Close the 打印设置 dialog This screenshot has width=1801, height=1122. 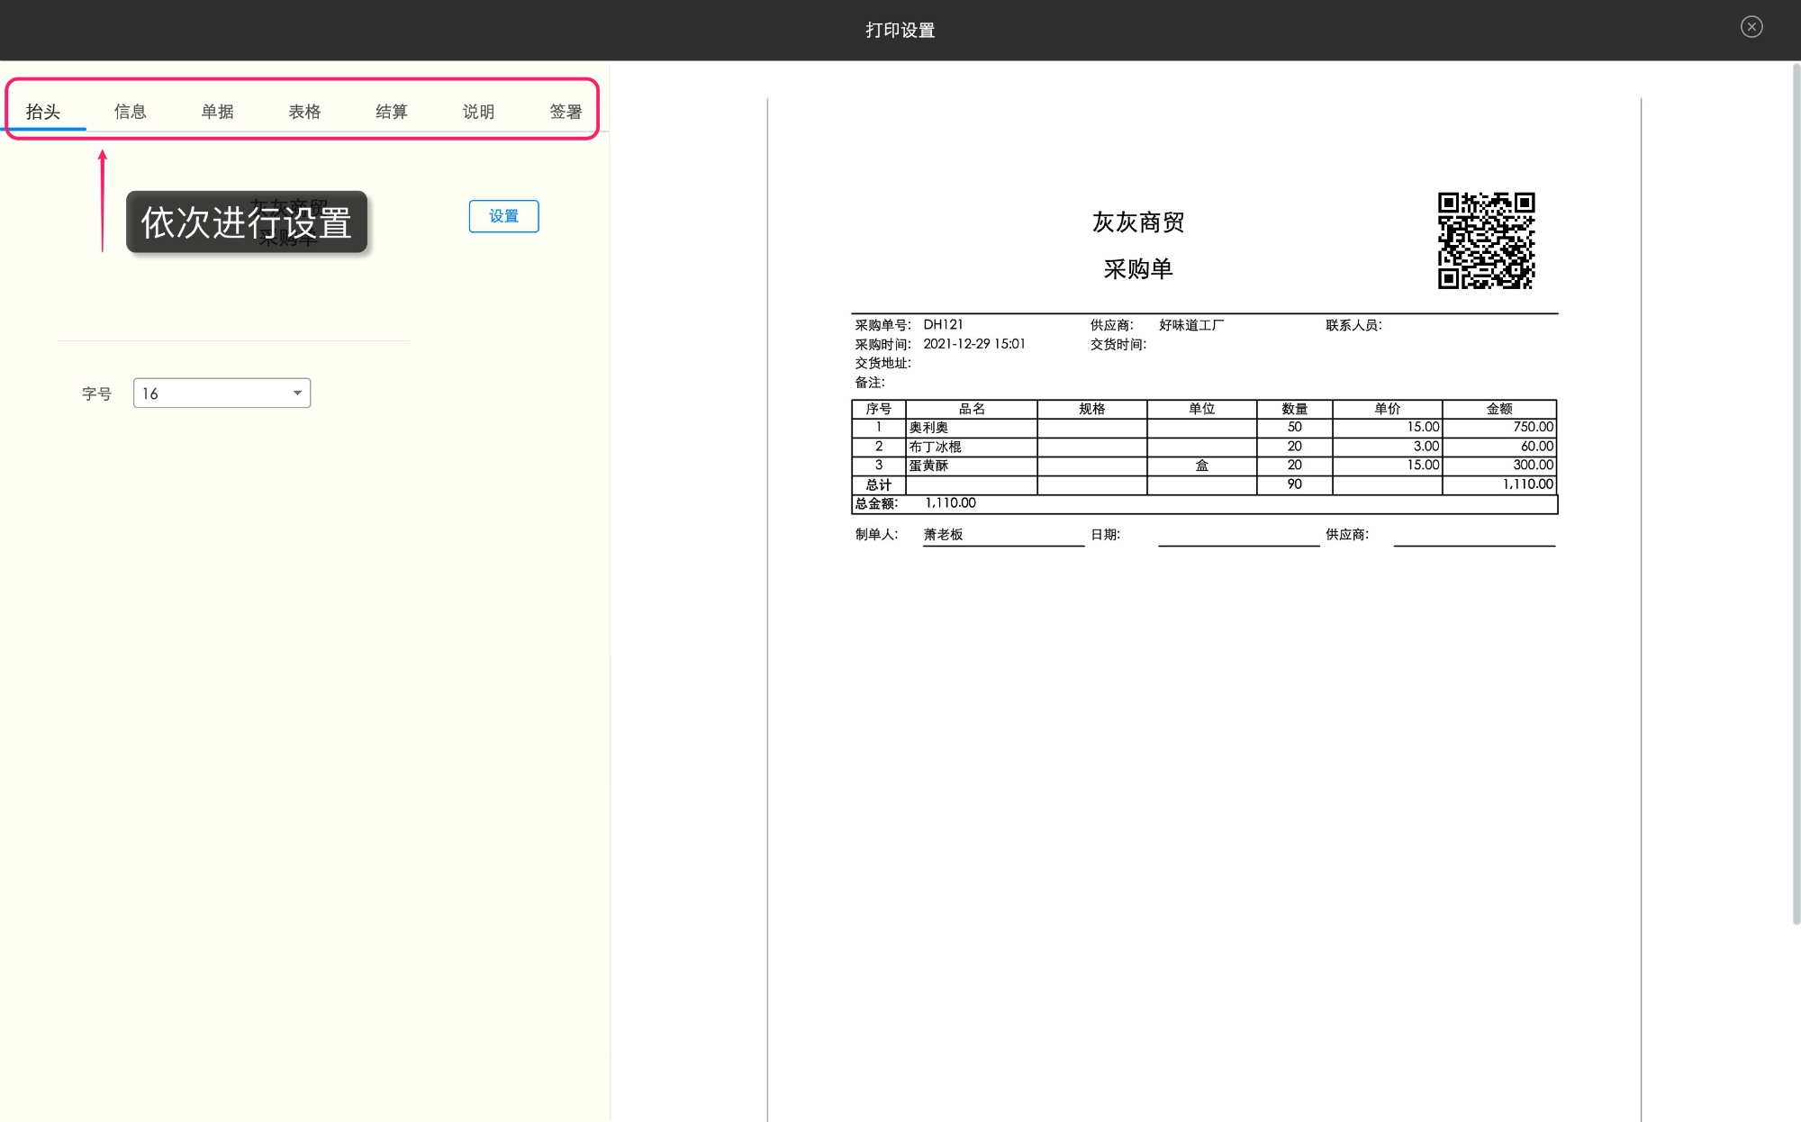(x=1751, y=27)
